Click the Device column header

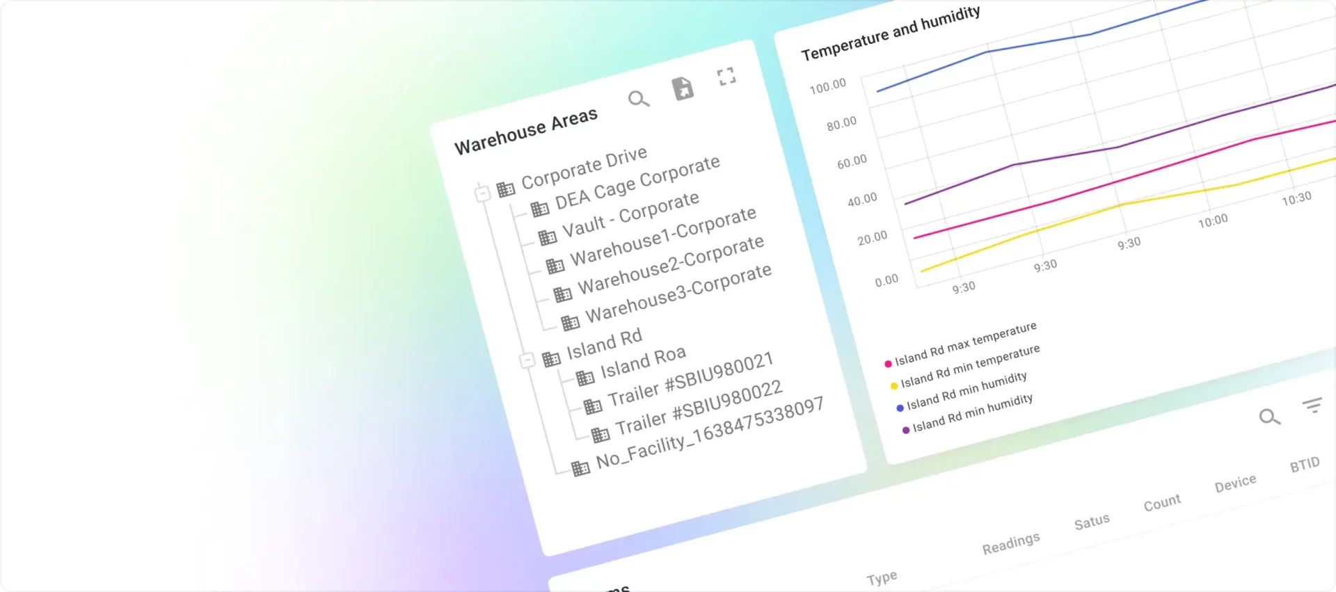[x=1235, y=483]
